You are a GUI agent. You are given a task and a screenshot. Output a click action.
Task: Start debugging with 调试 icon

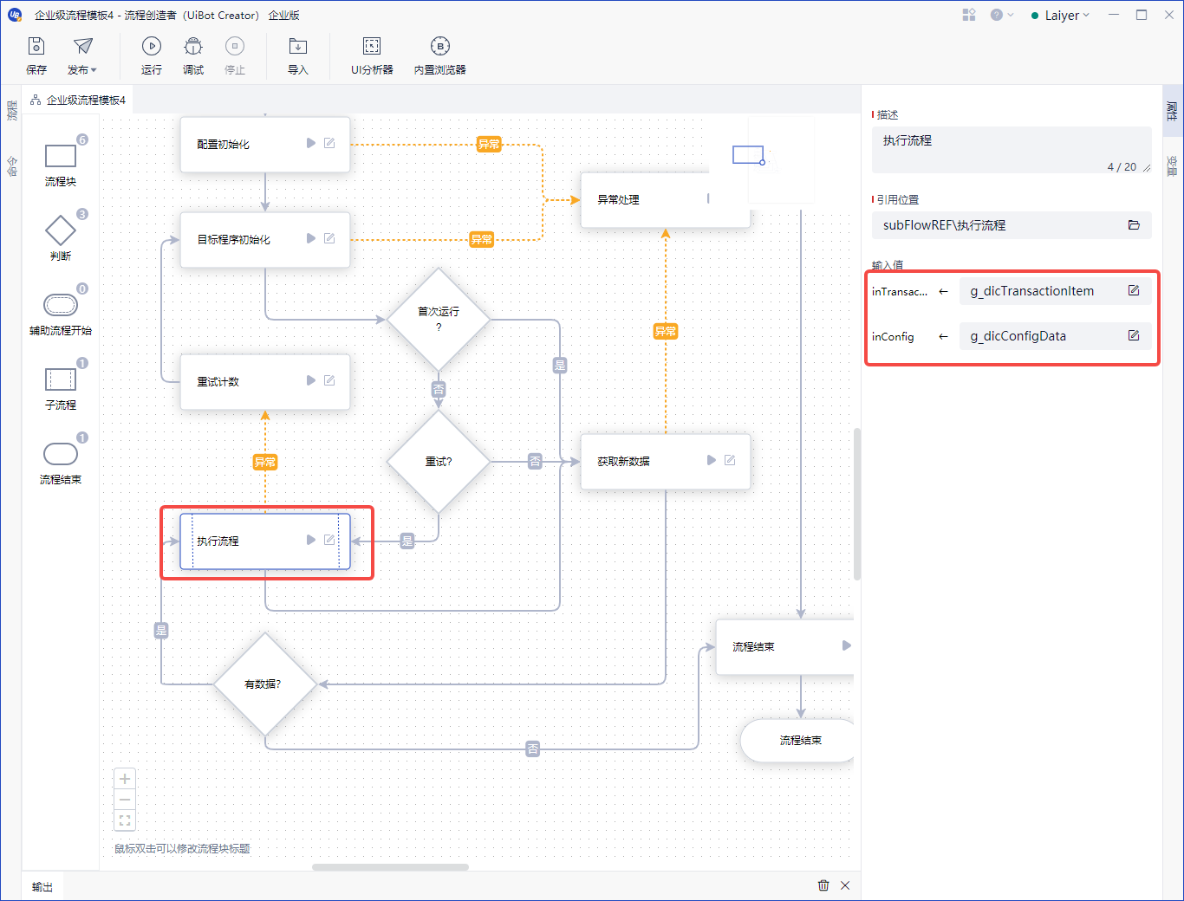[x=193, y=55]
